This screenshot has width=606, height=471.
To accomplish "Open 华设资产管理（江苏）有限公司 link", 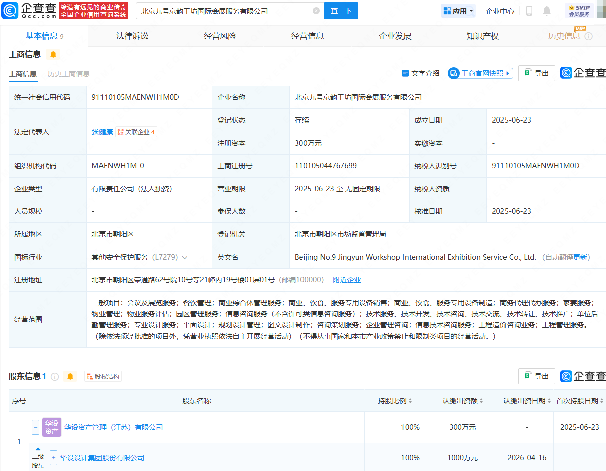I will coord(114,427).
